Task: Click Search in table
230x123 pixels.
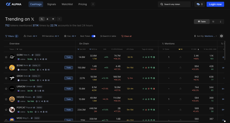Action: (108, 36)
